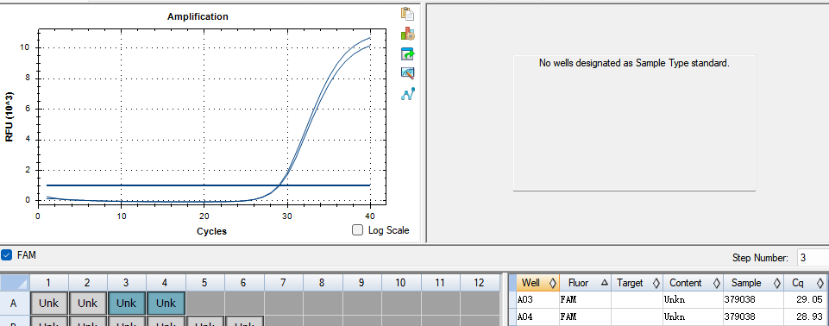Select empty well A5 in plate grid
The width and height of the screenshot is (829, 326).
204,304
